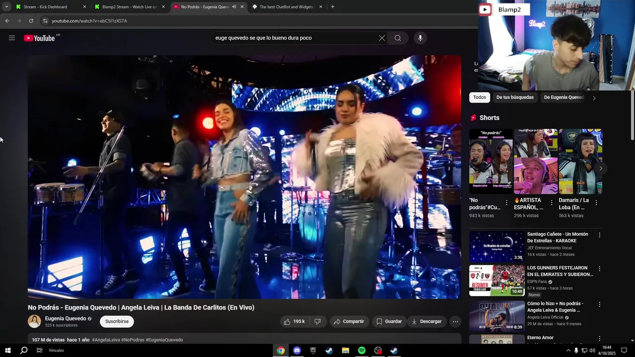Open Eterno Amor video title
This screenshot has width=635, height=357.
click(x=540, y=338)
